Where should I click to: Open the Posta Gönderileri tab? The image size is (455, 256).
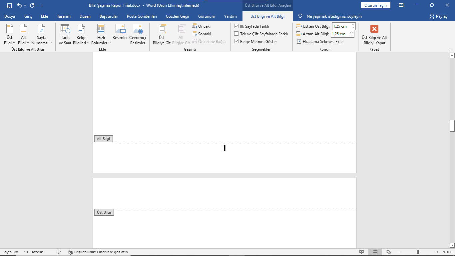point(142,16)
